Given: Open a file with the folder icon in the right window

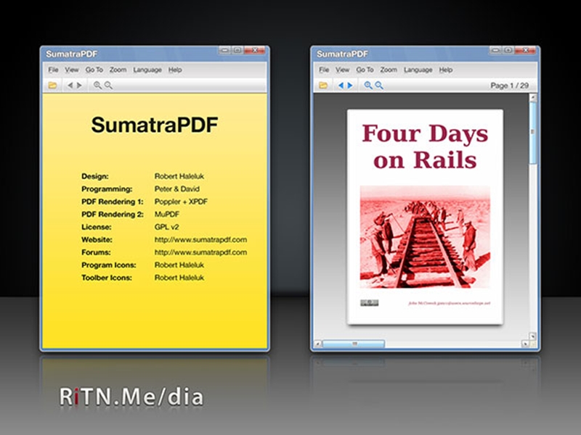Looking at the screenshot, I should click(x=323, y=86).
